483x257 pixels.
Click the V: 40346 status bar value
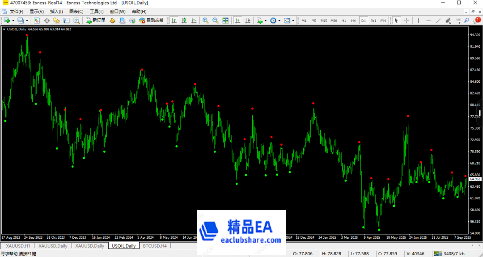pyautogui.click(x=415, y=253)
